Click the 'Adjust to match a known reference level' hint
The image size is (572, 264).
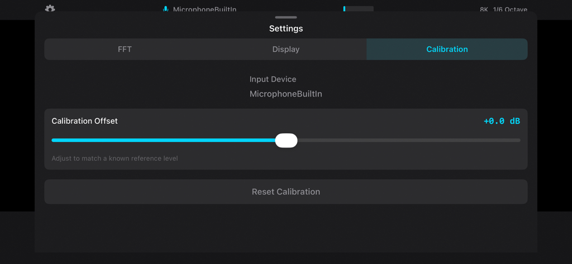click(x=115, y=159)
